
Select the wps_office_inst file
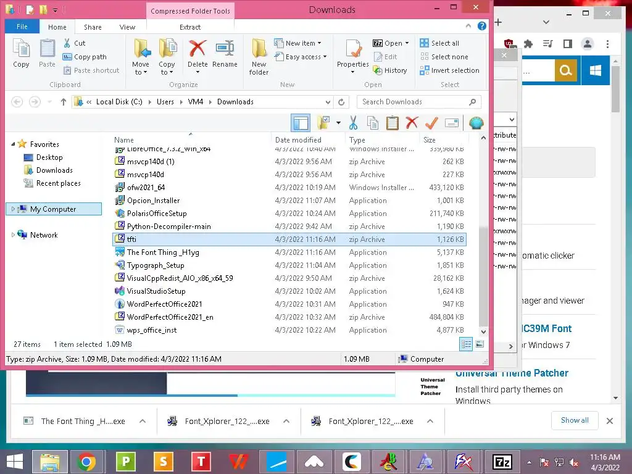pyautogui.click(x=152, y=330)
